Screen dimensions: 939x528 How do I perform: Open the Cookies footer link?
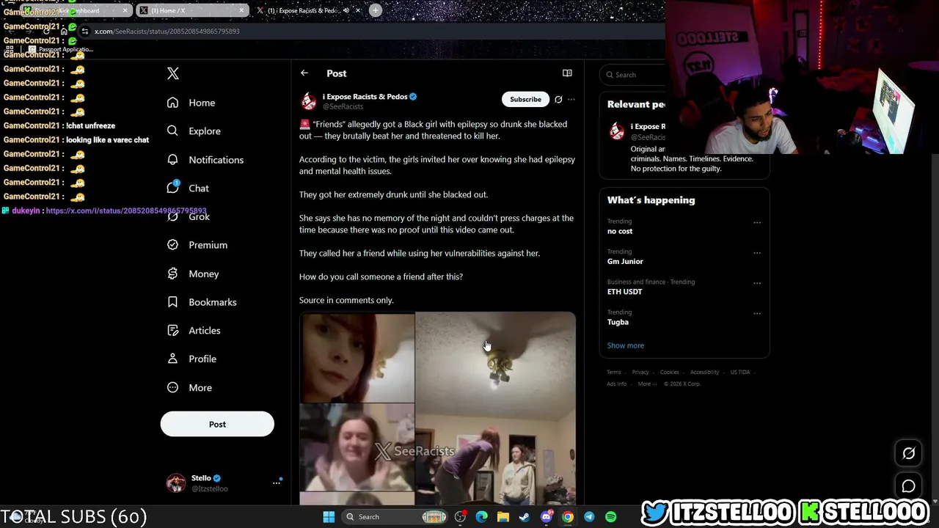[669, 373]
